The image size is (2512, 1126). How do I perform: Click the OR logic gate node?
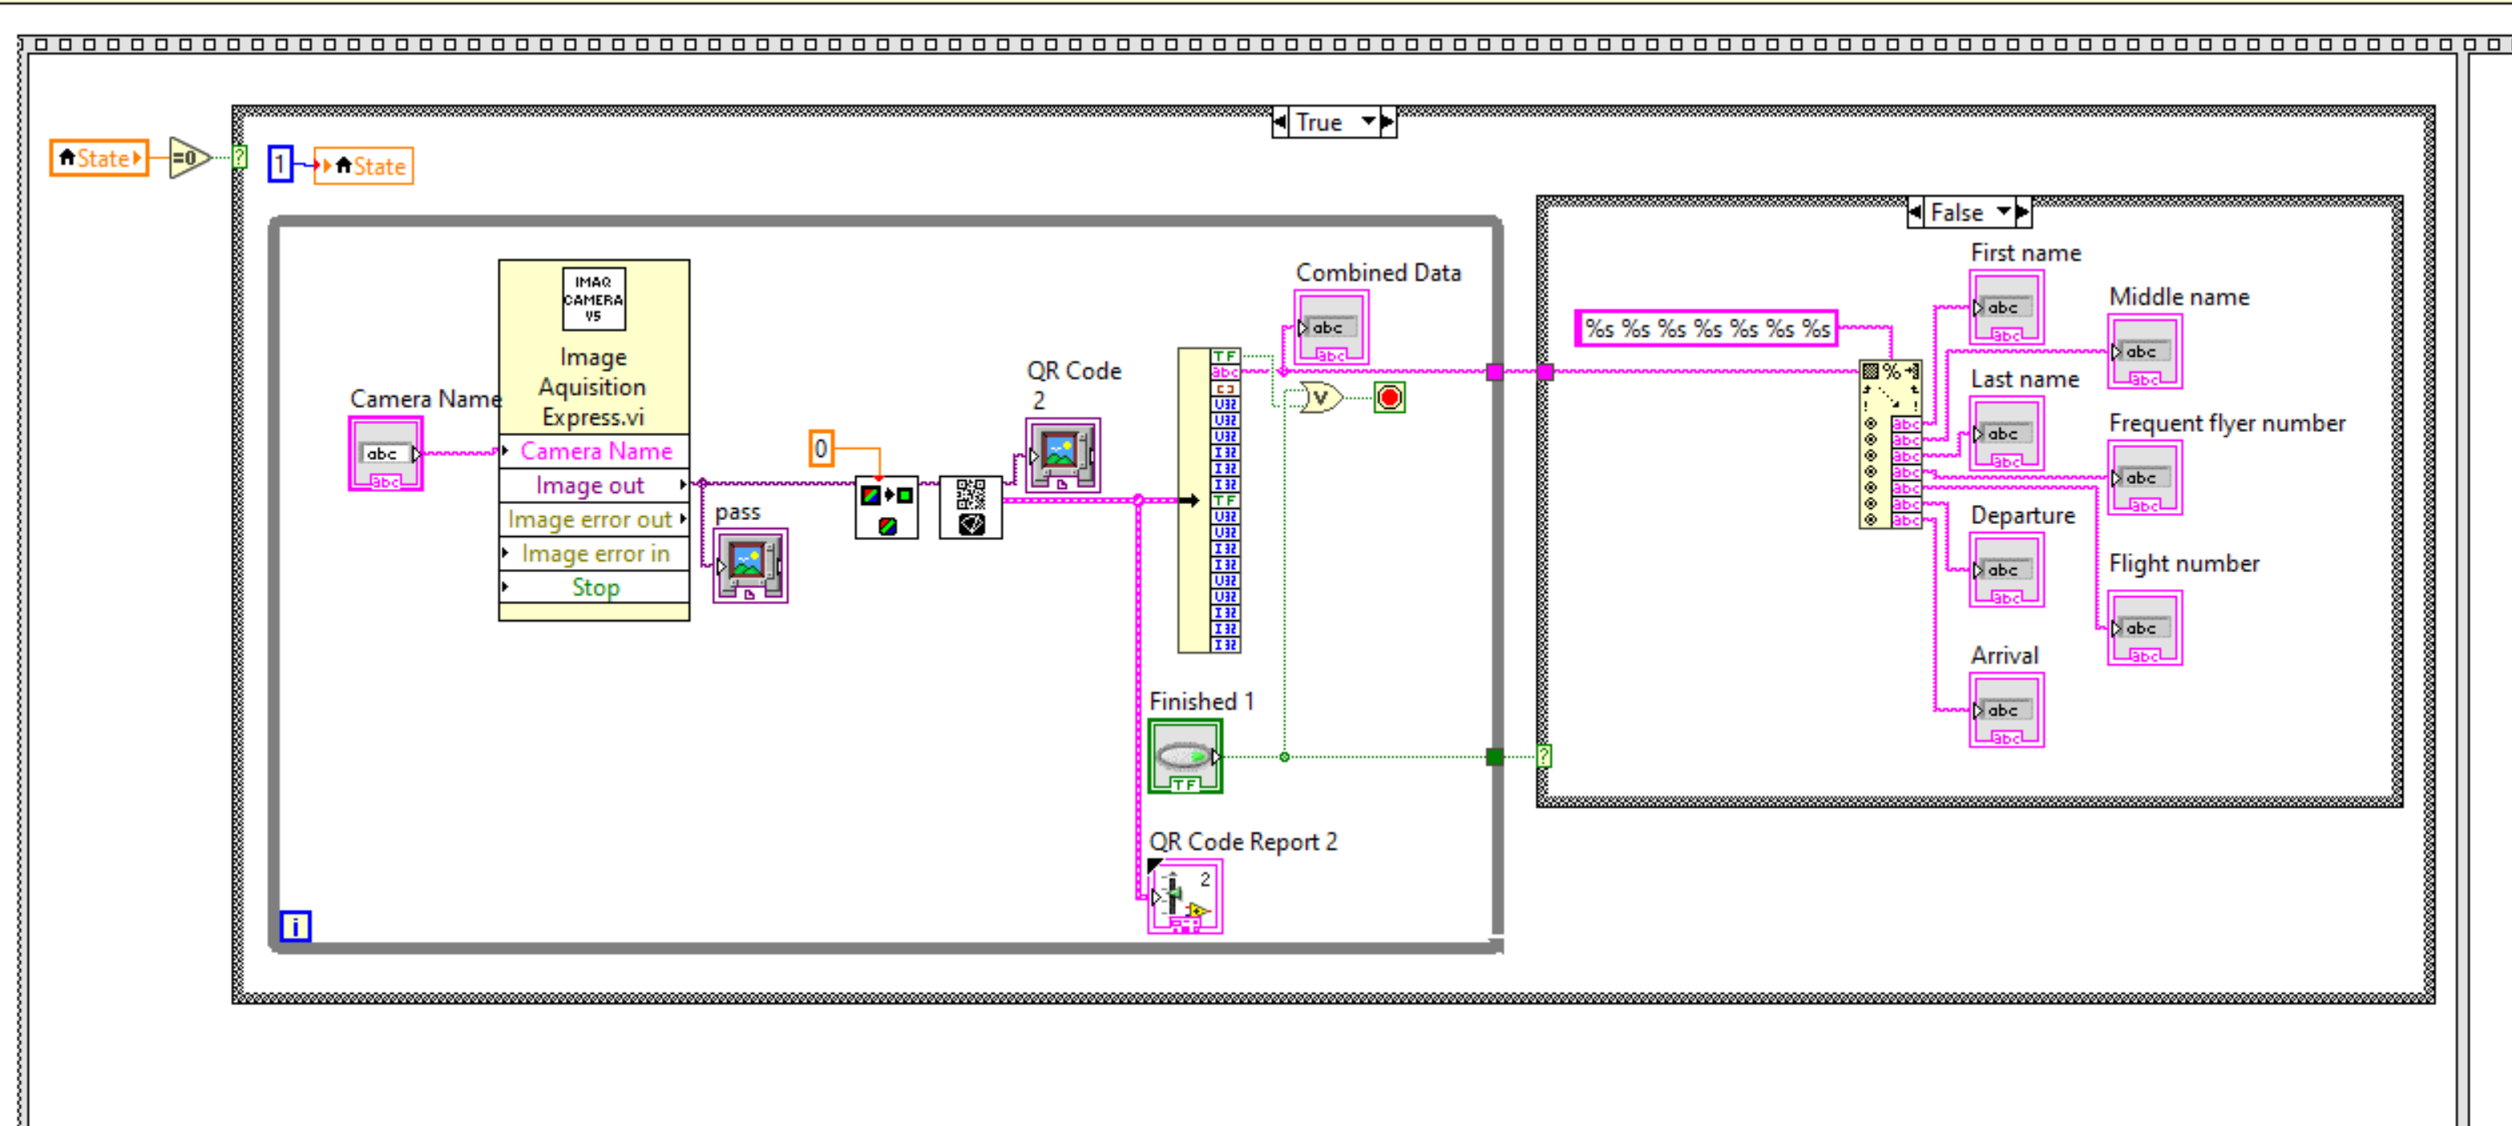pos(1322,398)
